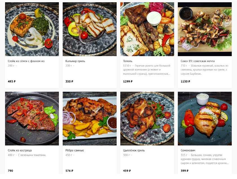Open the Цыплёнок гриль title
The image size is (237, 179).
[x=134, y=151]
